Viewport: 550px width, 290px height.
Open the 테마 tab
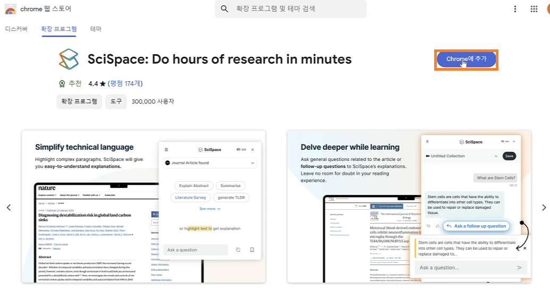tap(96, 29)
